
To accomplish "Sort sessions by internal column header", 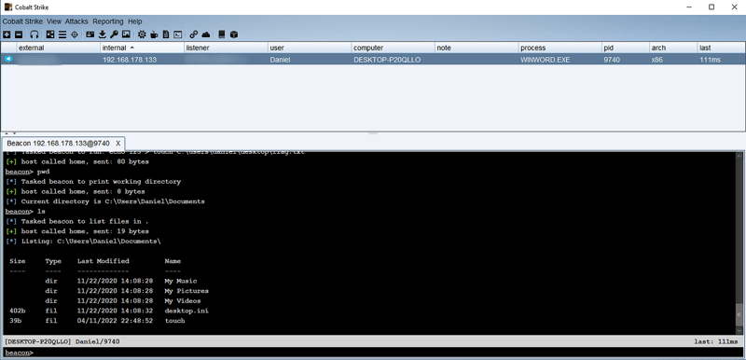I will click(143, 48).
